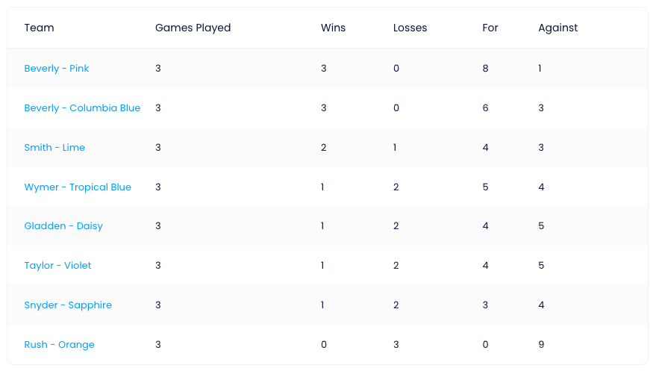The height and width of the screenshot is (371, 656).
Task: Select Rush - Orange's Against value of 9
Action: (x=541, y=345)
